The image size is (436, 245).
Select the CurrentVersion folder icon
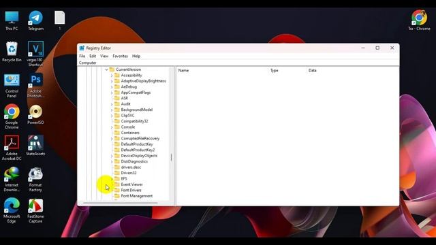tap(112, 69)
